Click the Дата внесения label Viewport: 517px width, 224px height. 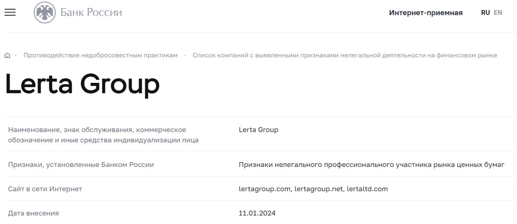click(33, 213)
